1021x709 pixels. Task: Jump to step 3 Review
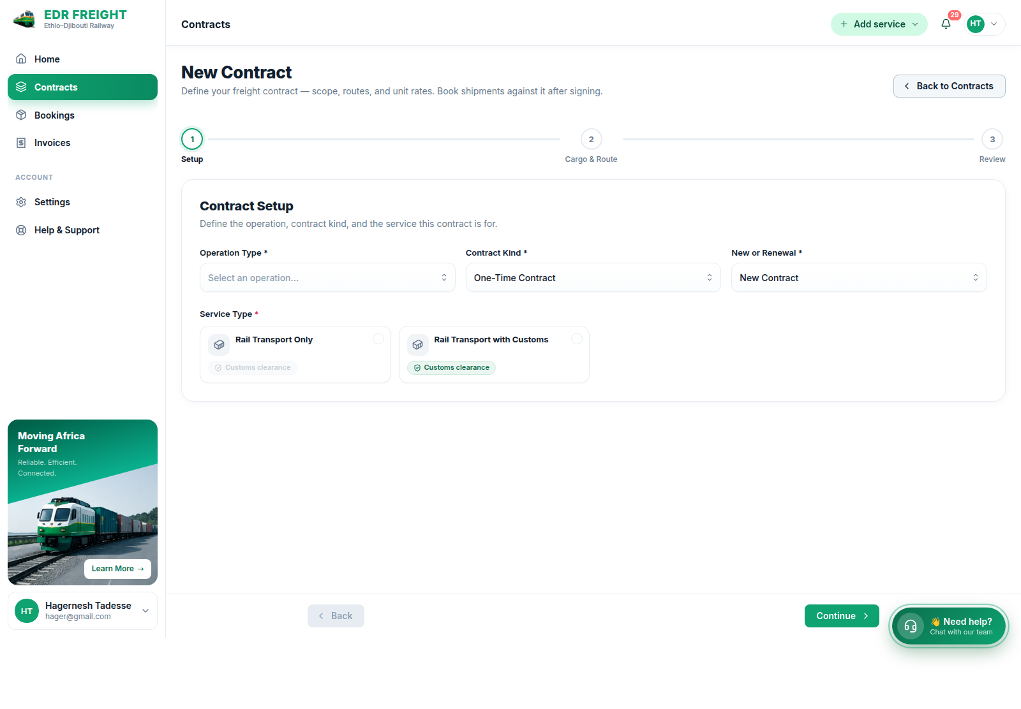click(x=992, y=139)
